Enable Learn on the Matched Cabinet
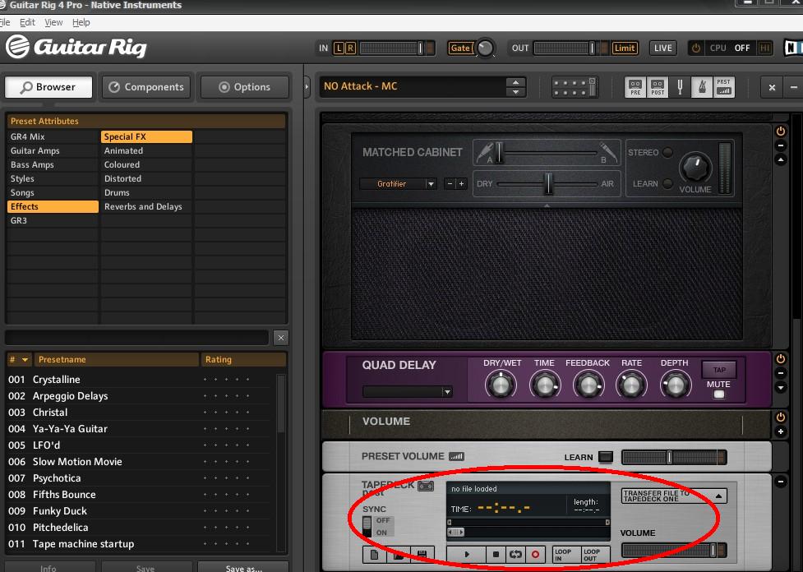Screen dimensions: 803x572 click(667, 183)
